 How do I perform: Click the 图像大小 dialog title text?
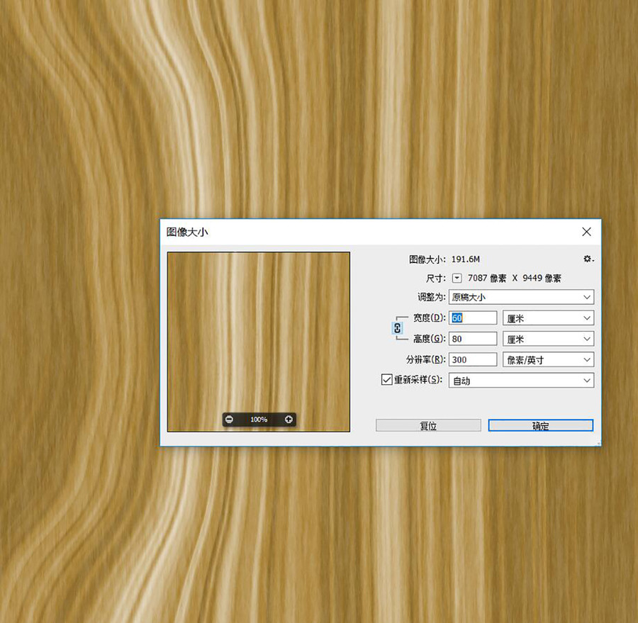click(x=187, y=232)
